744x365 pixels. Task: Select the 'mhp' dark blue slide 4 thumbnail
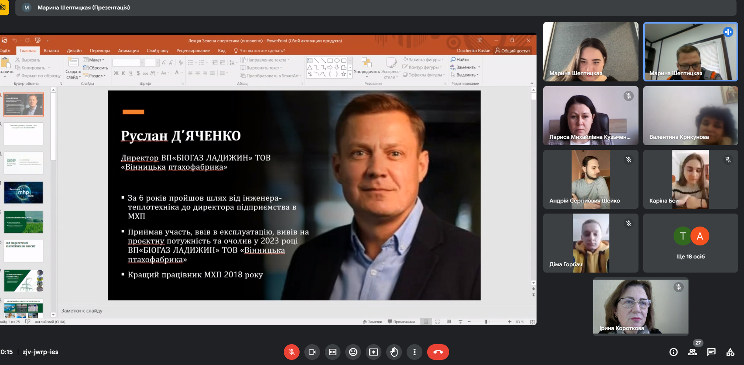coord(24,192)
